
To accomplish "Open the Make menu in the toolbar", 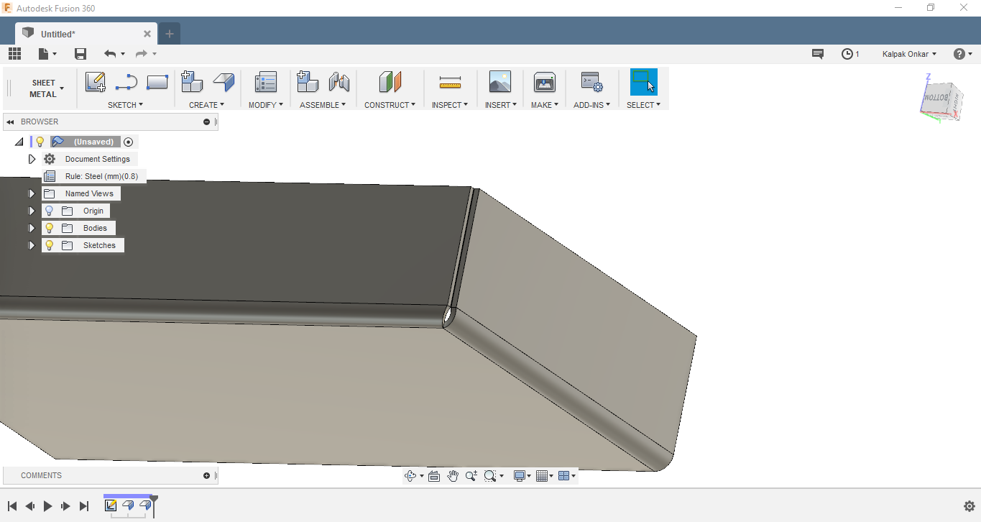I will [x=544, y=104].
